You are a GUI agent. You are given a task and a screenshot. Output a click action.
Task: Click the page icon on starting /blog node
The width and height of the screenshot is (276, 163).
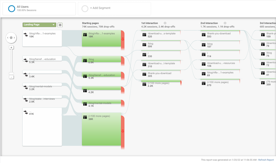tap(85, 61)
